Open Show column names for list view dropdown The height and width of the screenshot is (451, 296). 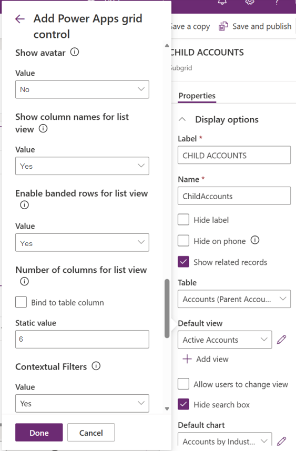82,166
